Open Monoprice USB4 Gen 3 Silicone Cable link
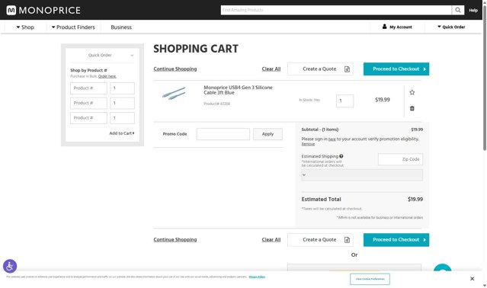487x288 pixels. tap(238, 90)
